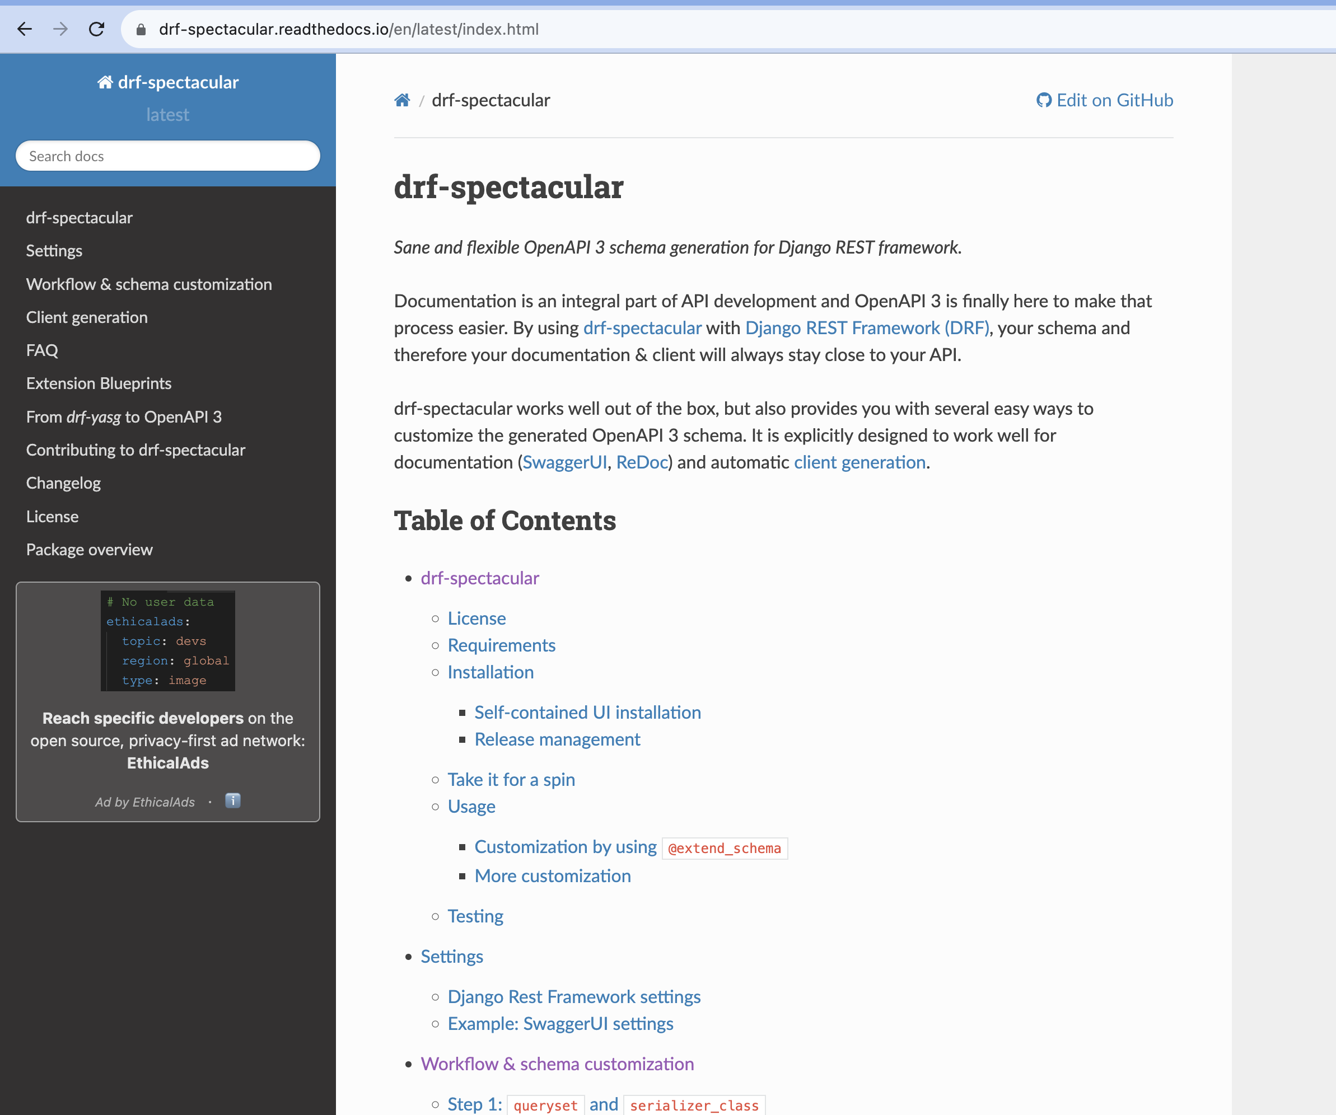Open the drf-spectacular sidebar home title
The image size is (1336, 1115).
click(168, 83)
